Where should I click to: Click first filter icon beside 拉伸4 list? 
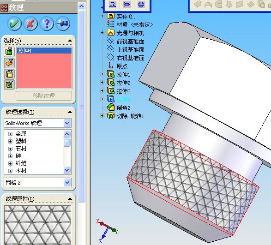9,52
